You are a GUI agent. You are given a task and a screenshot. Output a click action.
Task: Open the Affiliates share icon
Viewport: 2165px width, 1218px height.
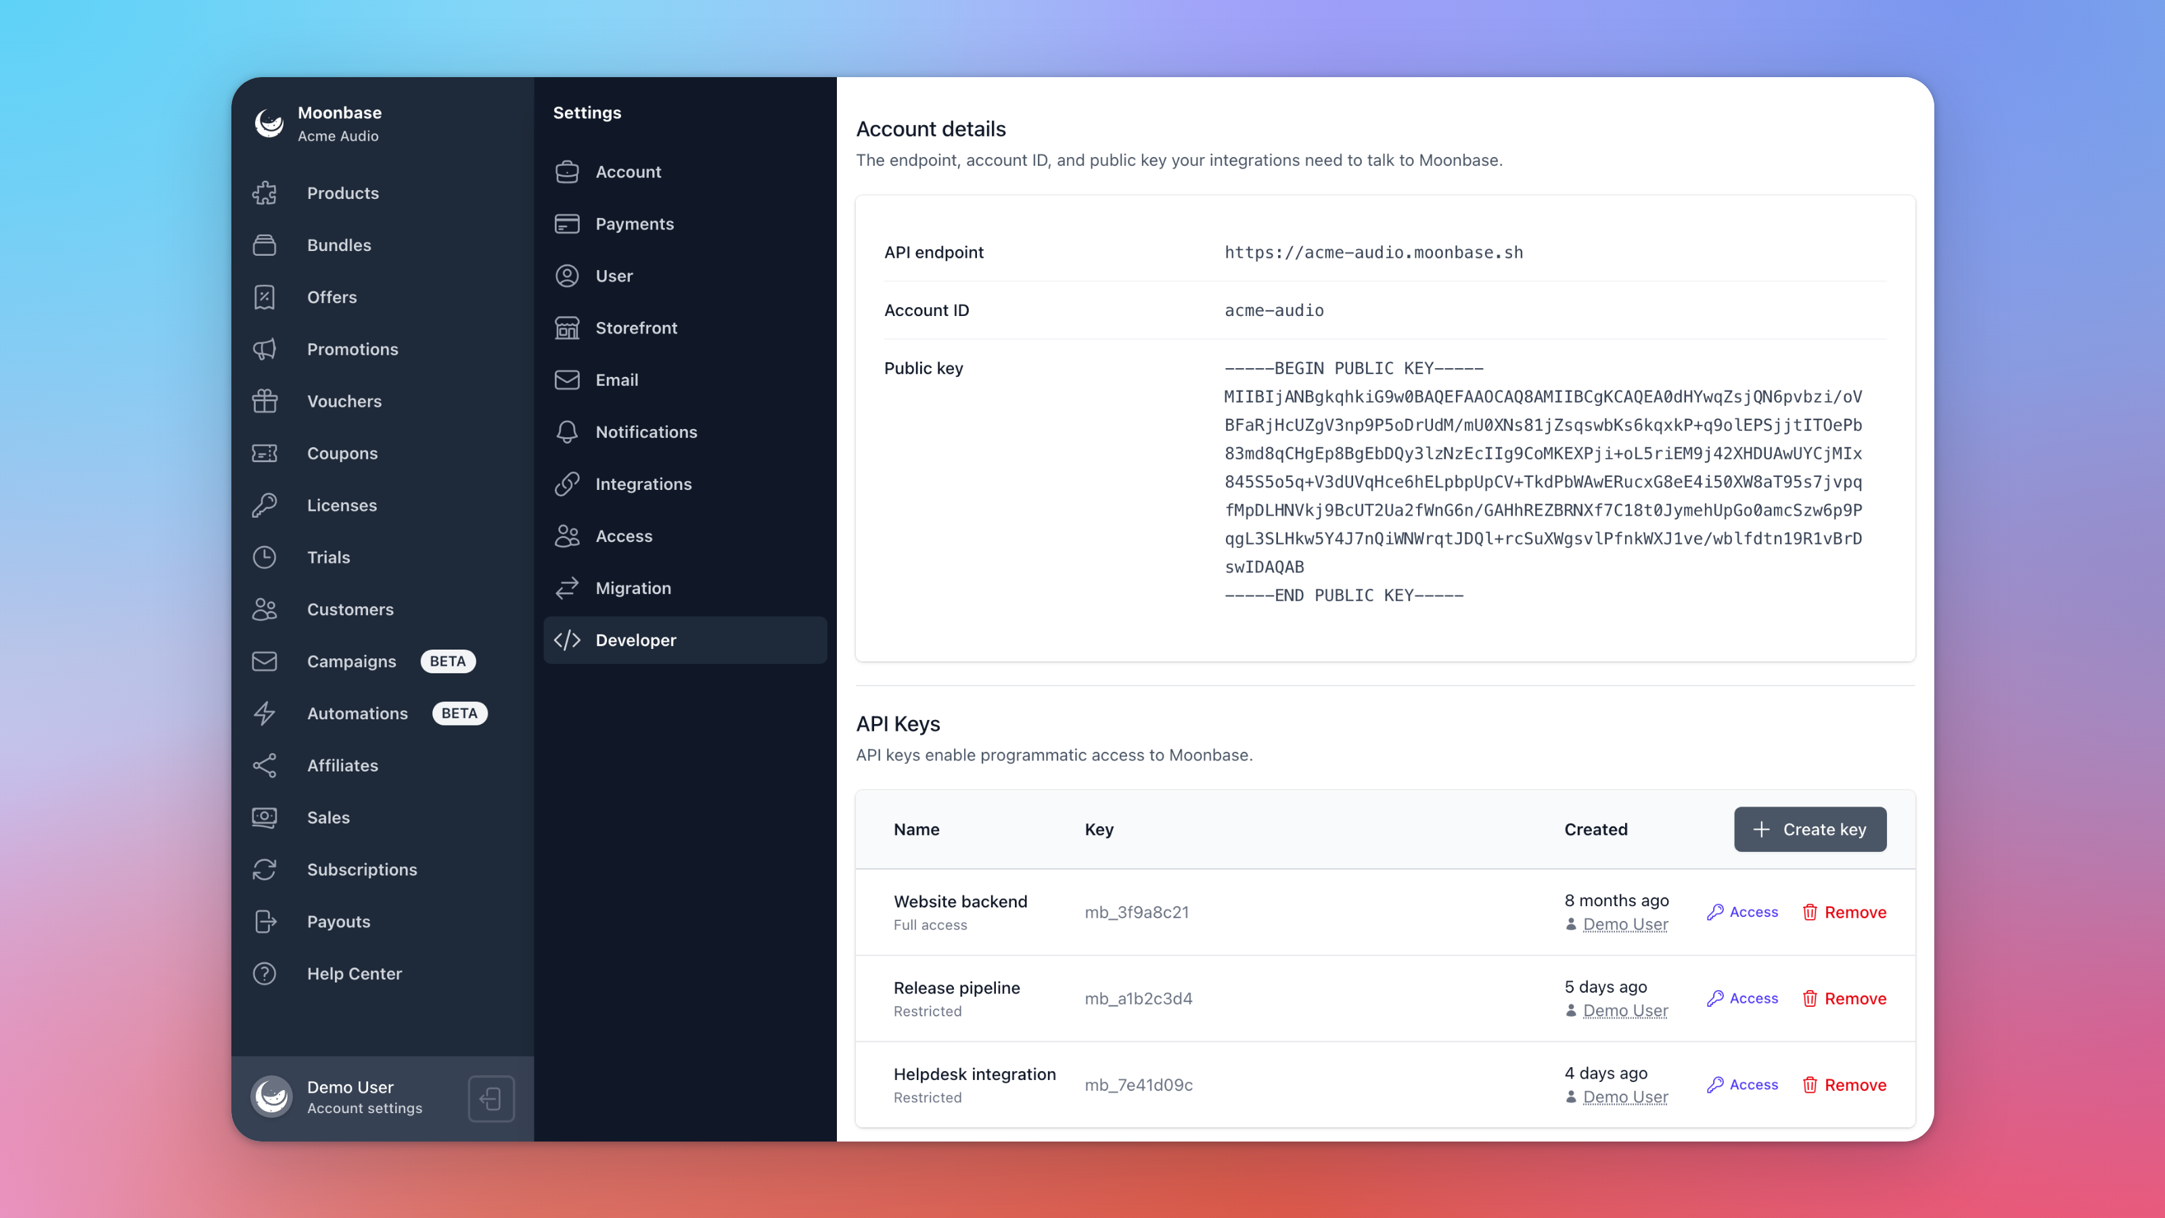pyautogui.click(x=265, y=766)
